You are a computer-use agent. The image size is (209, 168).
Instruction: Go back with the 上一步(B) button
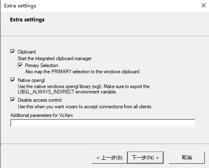[109, 158]
